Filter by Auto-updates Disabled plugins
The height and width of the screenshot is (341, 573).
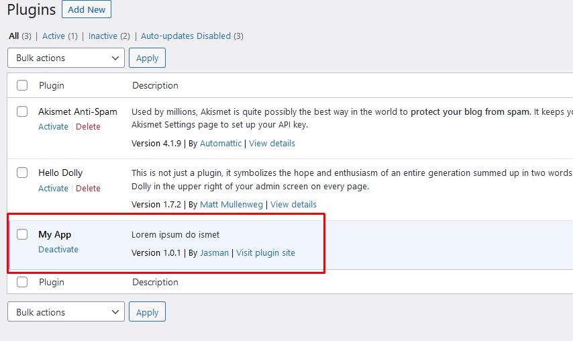click(185, 36)
